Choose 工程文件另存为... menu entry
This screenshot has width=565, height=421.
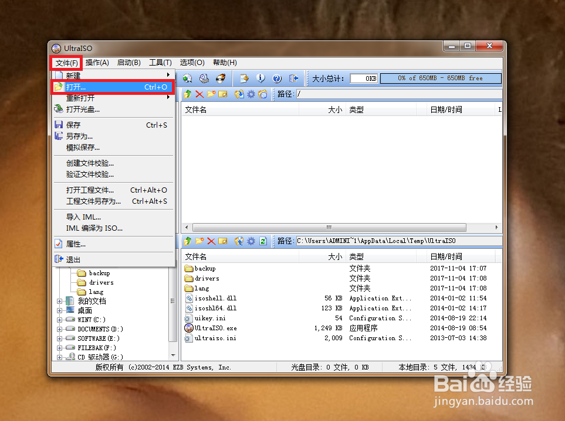pos(113,201)
